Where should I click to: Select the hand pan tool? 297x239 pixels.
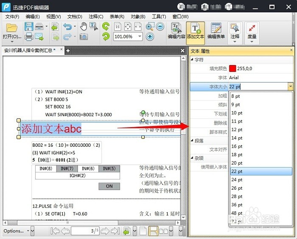pyautogui.click(x=83, y=26)
